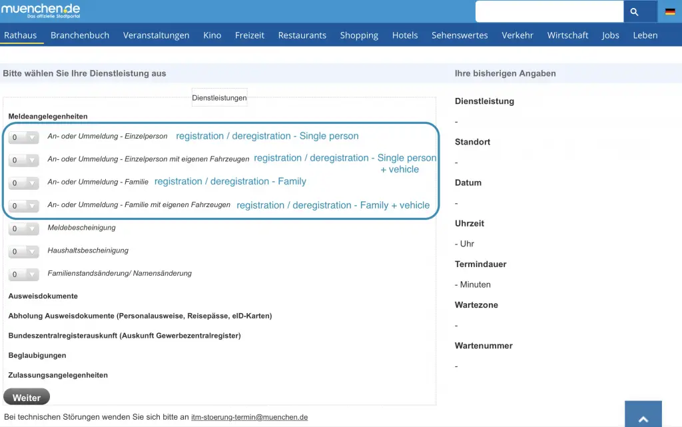This screenshot has width=682, height=427.
Task: Focus the site search field
Action: click(549, 12)
